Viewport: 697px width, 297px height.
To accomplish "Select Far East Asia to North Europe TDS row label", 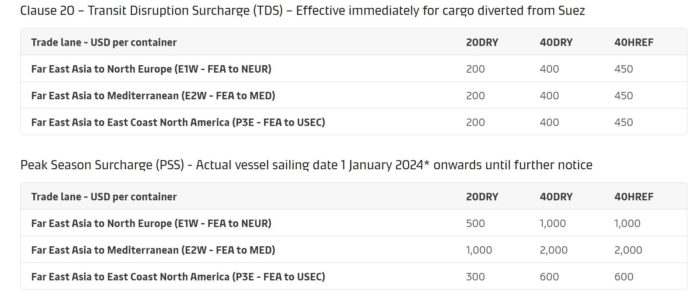I will (x=151, y=69).
